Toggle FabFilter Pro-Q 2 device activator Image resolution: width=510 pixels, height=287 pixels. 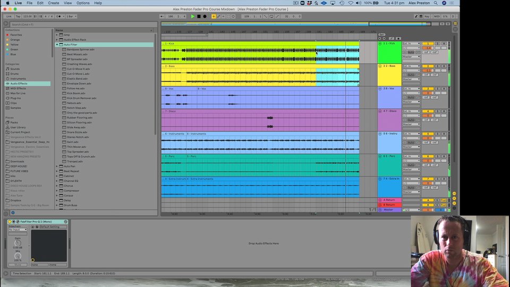pyautogui.click(x=10, y=222)
